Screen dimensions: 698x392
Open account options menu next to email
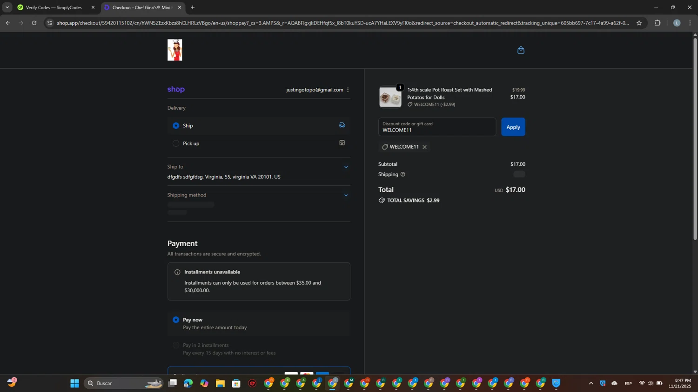(348, 90)
